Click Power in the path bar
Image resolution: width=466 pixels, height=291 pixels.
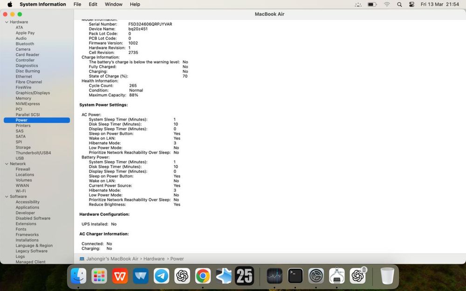click(177, 259)
